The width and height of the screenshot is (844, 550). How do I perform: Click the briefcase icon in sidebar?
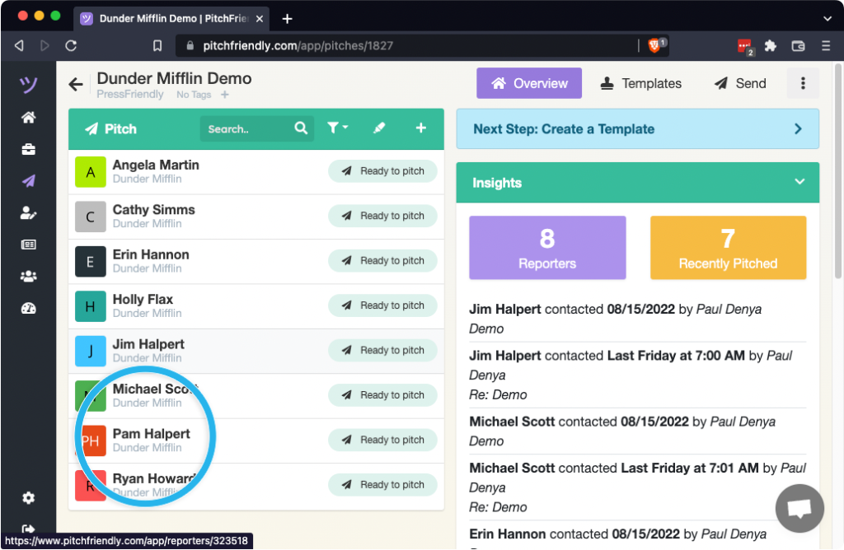28,149
